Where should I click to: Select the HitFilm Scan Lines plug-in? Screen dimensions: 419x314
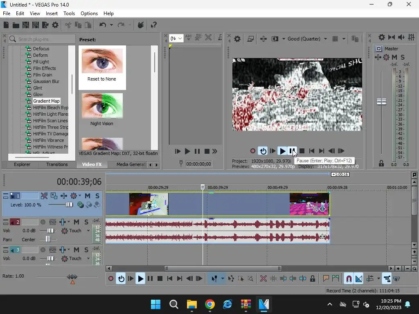pyautogui.click(x=50, y=121)
